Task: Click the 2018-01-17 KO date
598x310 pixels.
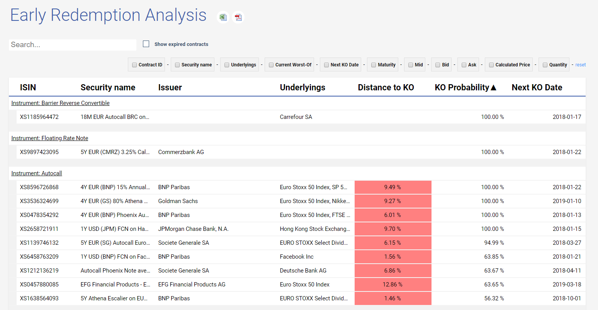Action: click(567, 117)
